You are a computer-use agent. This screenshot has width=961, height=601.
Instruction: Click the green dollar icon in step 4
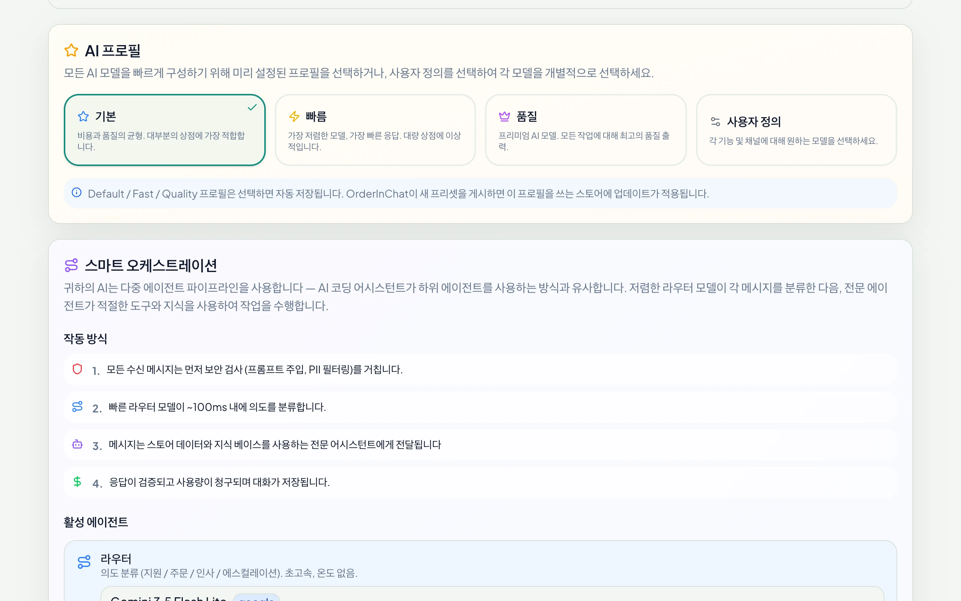click(77, 482)
